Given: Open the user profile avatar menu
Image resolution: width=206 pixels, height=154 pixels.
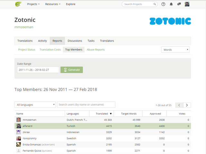Looking at the screenshot, I should click(x=187, y=4).
